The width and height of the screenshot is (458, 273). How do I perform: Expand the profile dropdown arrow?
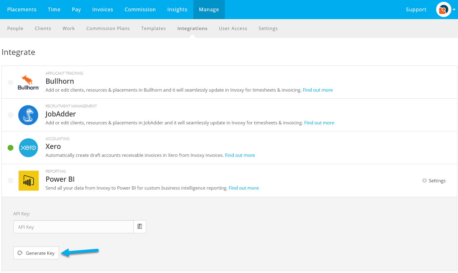(x=454, y=10)
